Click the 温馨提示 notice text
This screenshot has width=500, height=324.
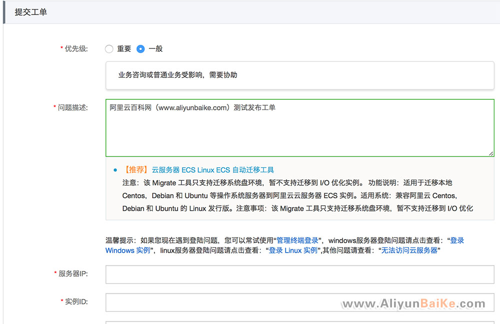(284, 246)
